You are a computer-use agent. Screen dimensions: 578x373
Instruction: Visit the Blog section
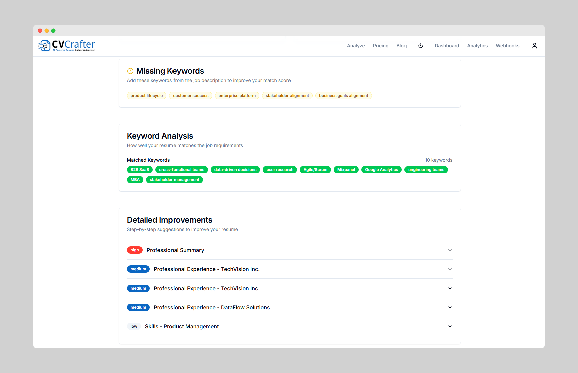401,46
